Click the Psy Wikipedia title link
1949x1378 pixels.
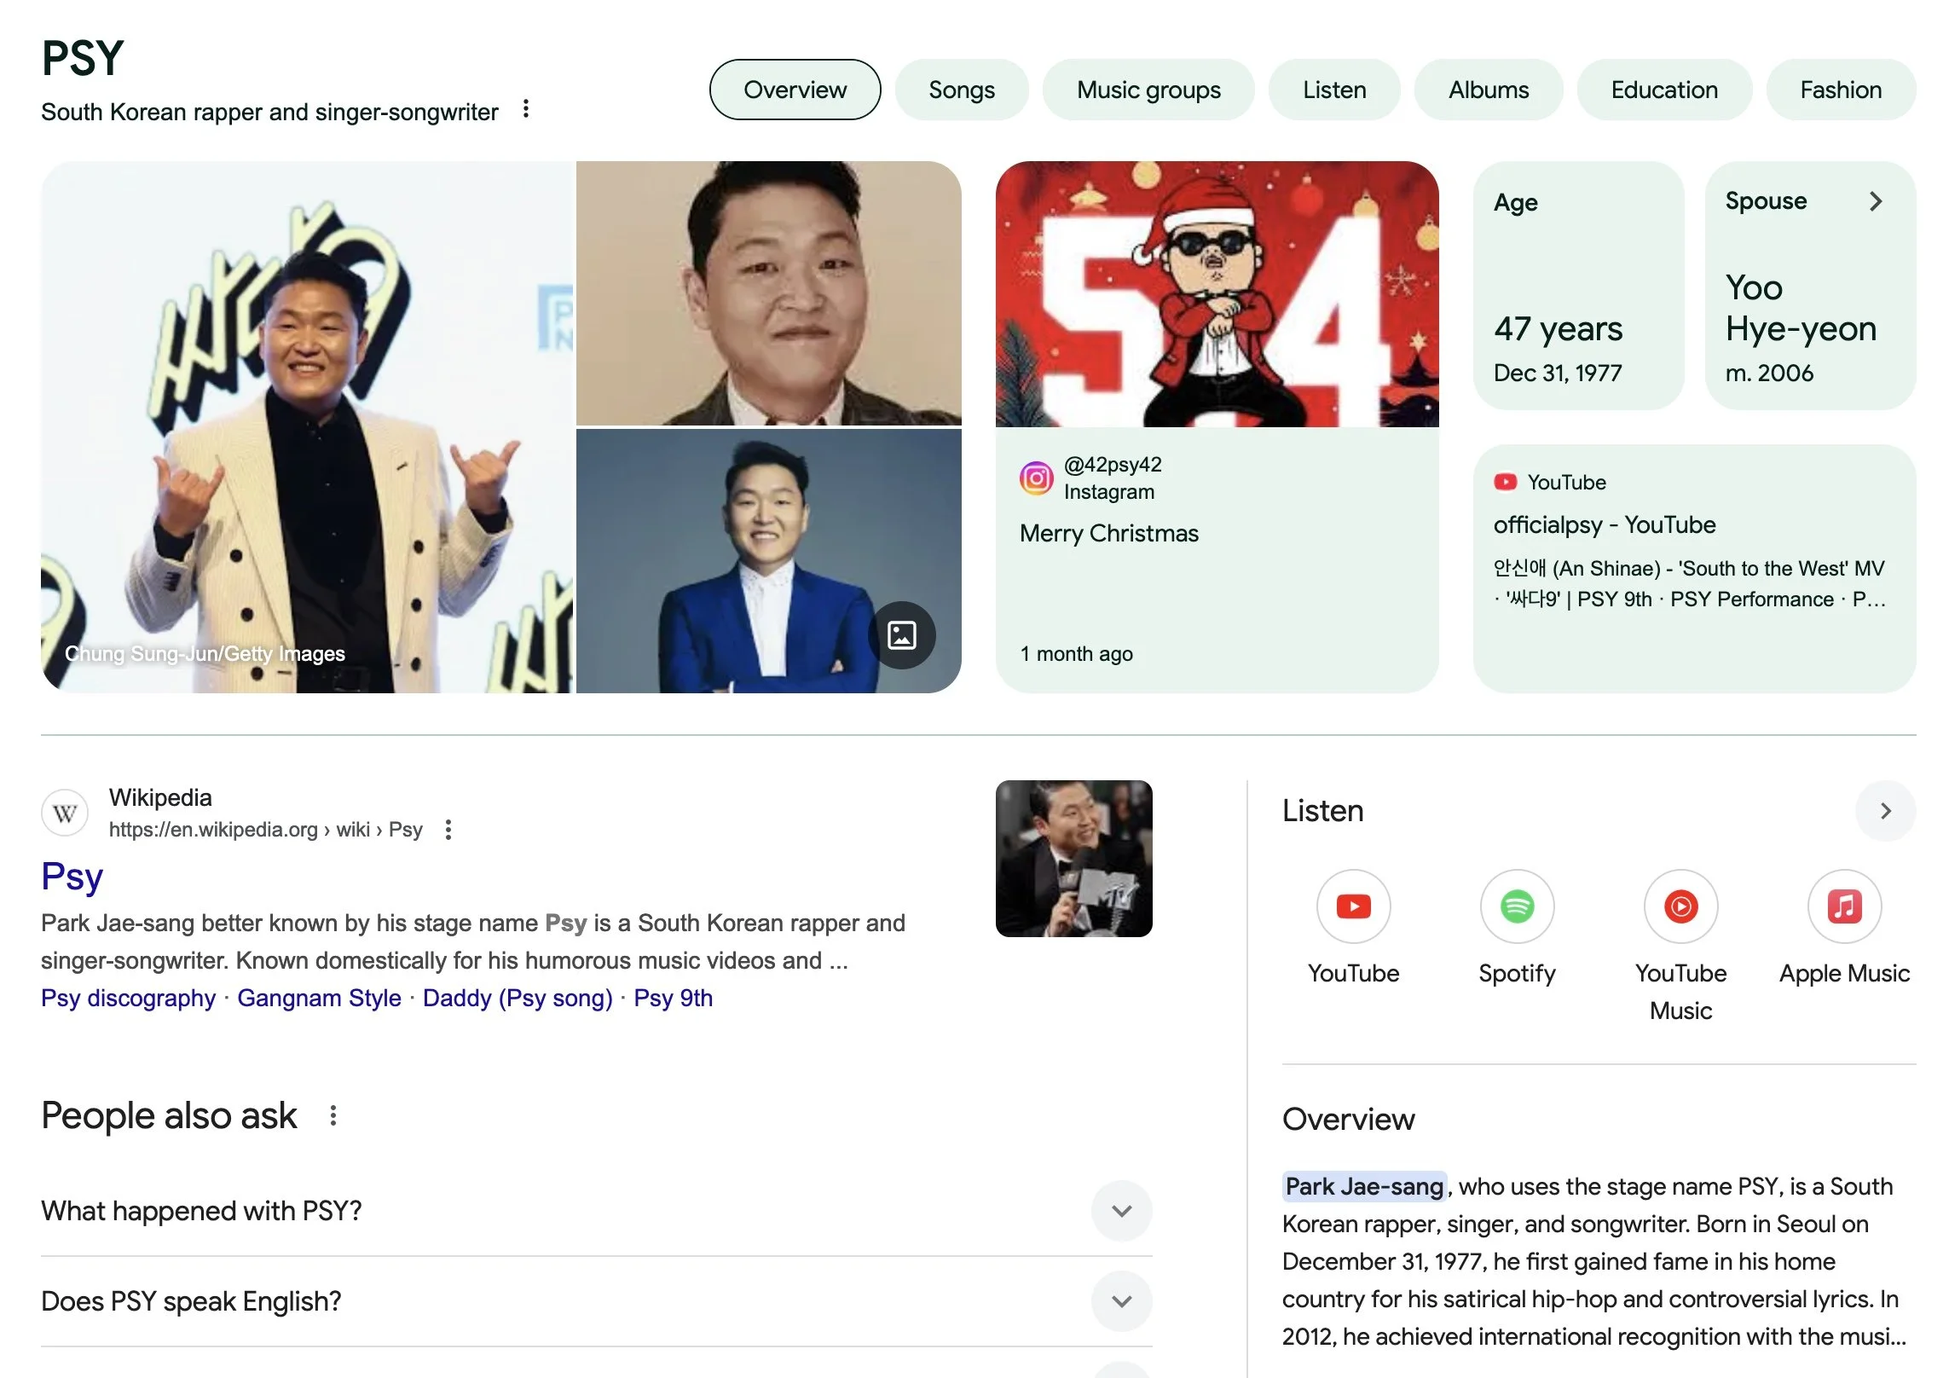[72, 877]
